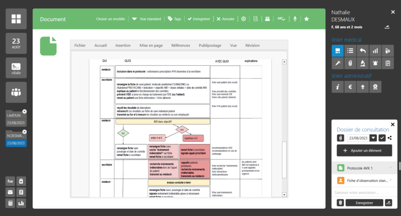This screenshot has height=216, width=401.
Task: Click the Ajouter un élément button
Action: click(364, 151)
